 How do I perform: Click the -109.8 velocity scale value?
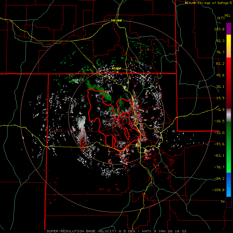(219, 190)
